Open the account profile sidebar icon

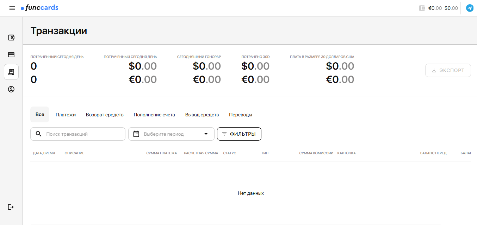tap(11, 89)
